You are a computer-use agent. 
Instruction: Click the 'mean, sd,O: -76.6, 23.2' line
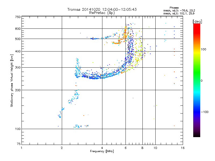(x=179, y=10)
